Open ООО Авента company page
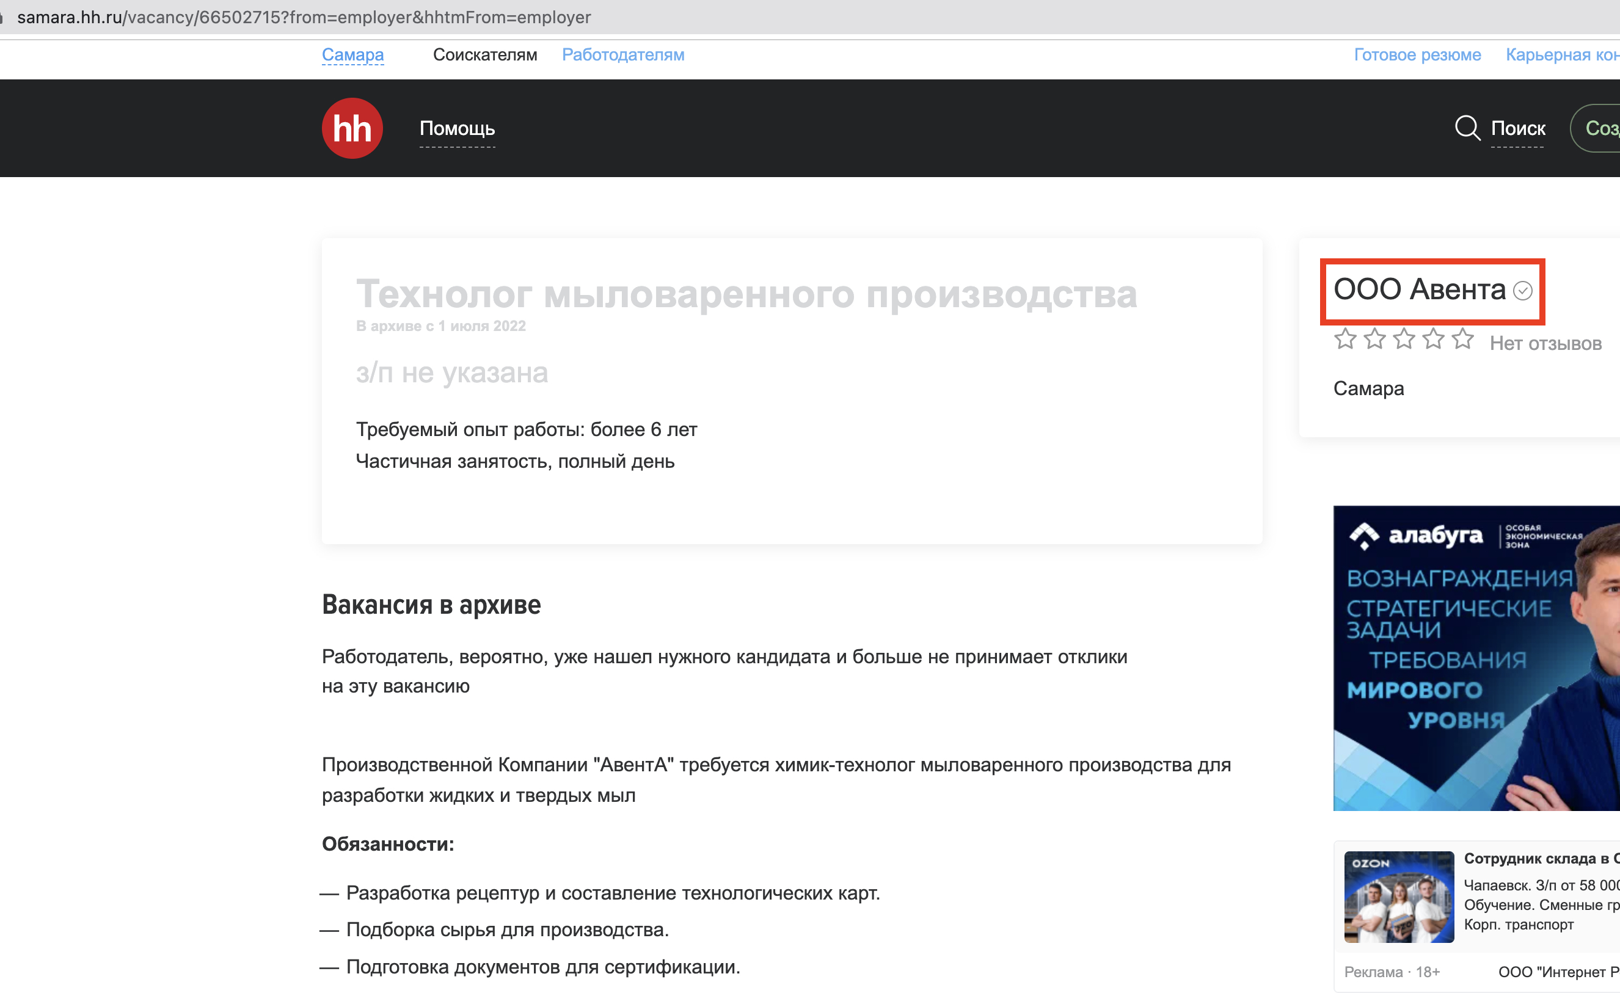This screenshot has width=1620, height=993. coord(1419,289)
